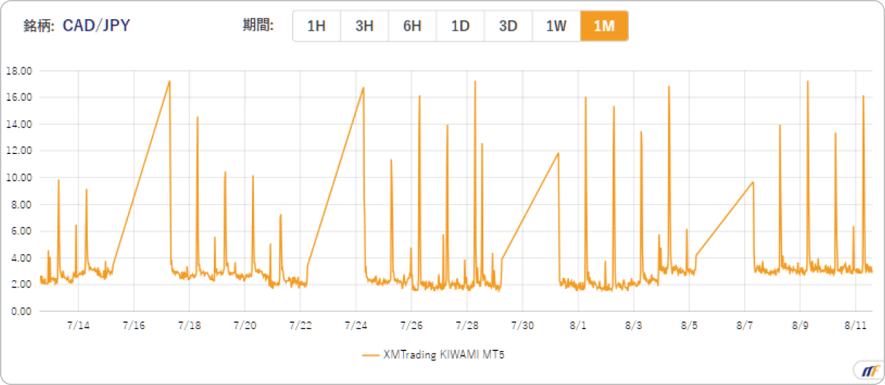This screenshot has width=885, height=385.
Task: Click the 18.00 y-axis label
Action: coord(19,71)
